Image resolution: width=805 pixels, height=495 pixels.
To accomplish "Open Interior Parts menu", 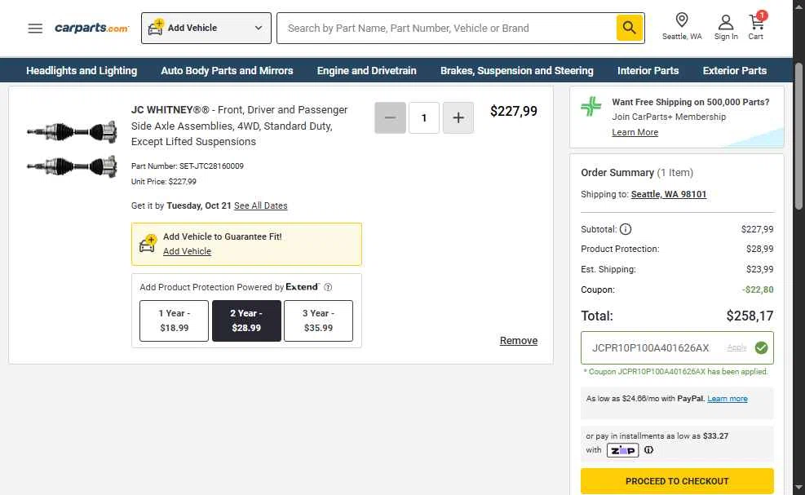I will click(x=648, y=70).
